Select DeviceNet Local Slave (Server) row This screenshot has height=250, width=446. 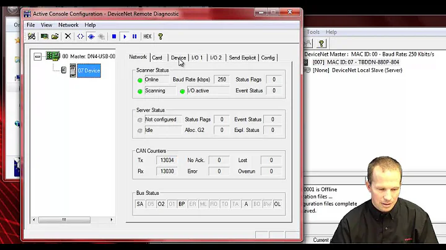357,70
